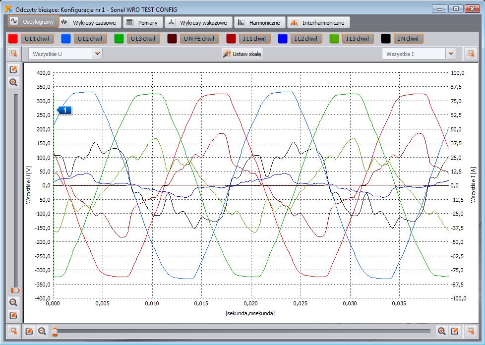485x345 pixels.
Task: Click the horizontal time slider handle
Action: pyautogui.click(x=55, y=332)
